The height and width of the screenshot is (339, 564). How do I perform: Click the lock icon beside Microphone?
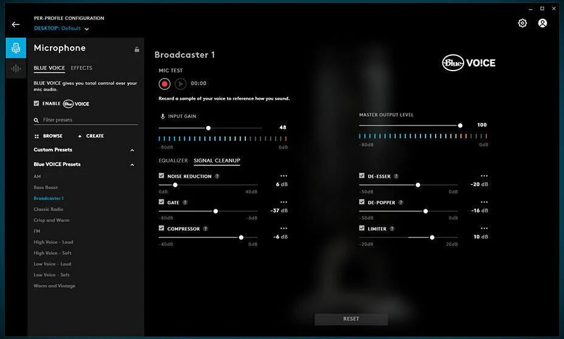(137, 49)
